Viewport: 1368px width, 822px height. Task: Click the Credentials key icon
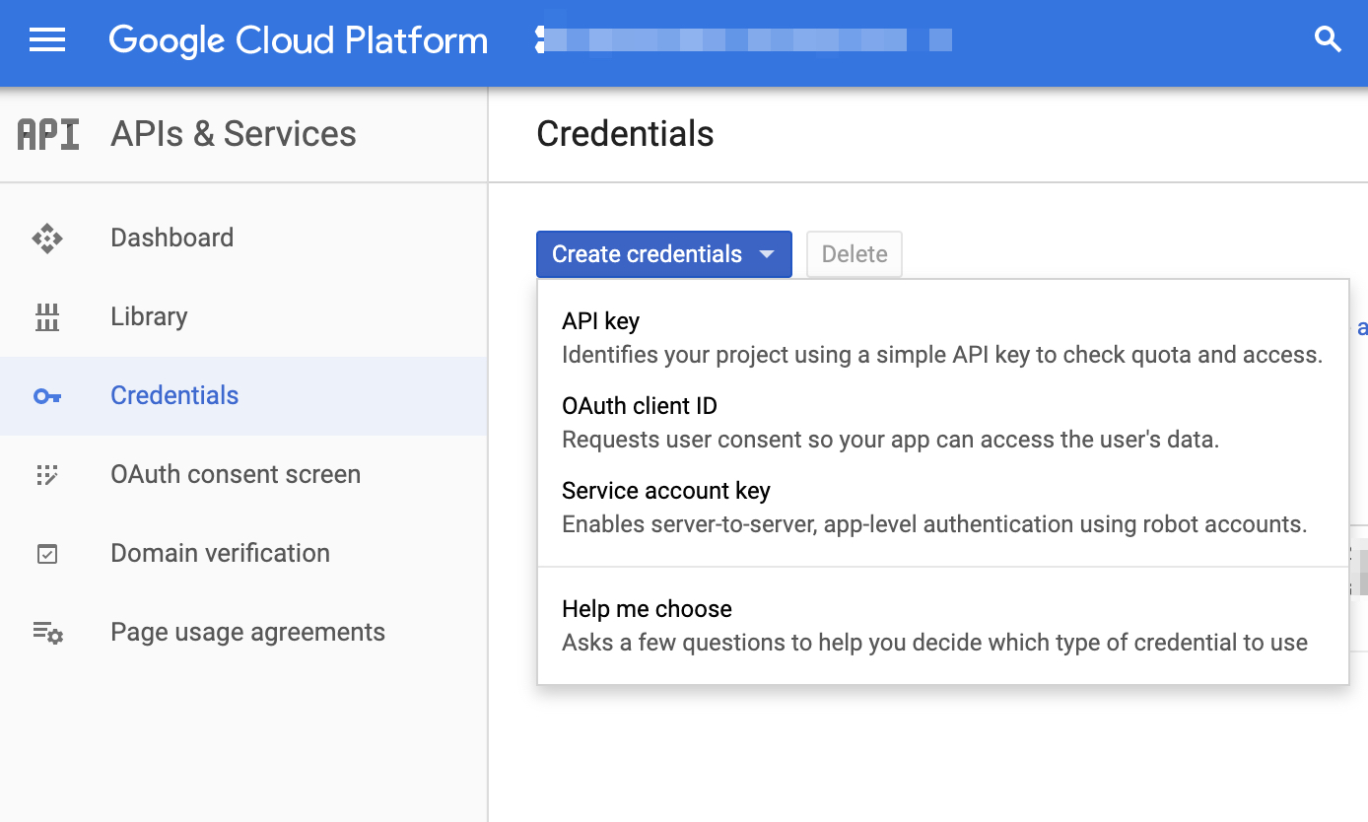[x=47, y=396]
